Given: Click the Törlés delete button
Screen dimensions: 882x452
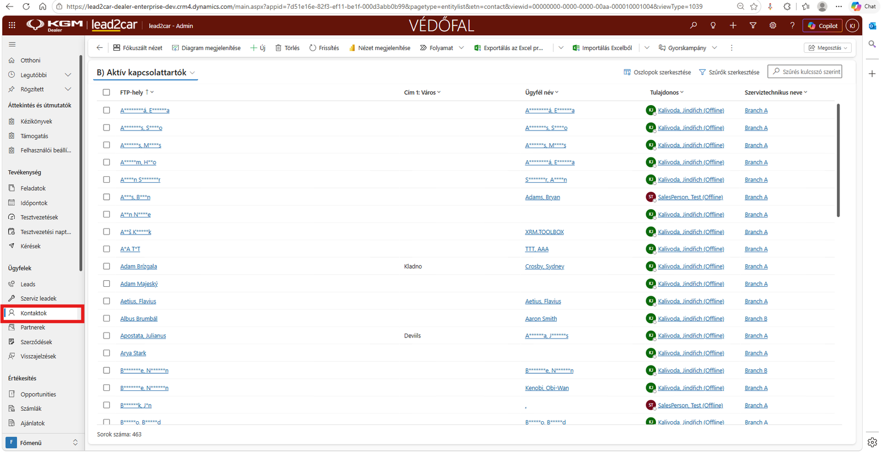Looking at the screenshot, I should click(x=287, y=48).
